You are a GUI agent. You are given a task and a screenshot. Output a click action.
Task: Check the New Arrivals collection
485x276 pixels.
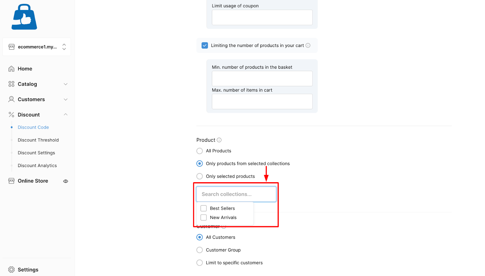[x=204, y=218]
